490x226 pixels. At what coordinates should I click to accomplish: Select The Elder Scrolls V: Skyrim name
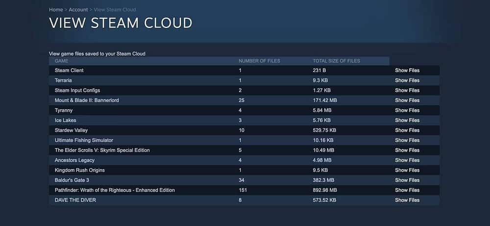(102, 151)
